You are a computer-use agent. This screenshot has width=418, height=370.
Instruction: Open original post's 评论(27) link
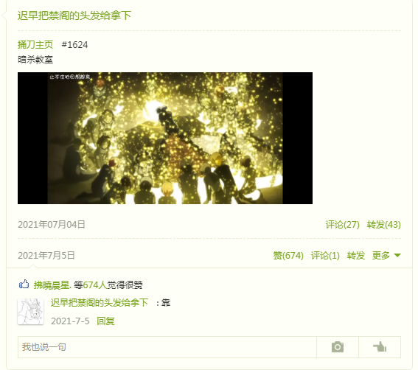(342, 225)
